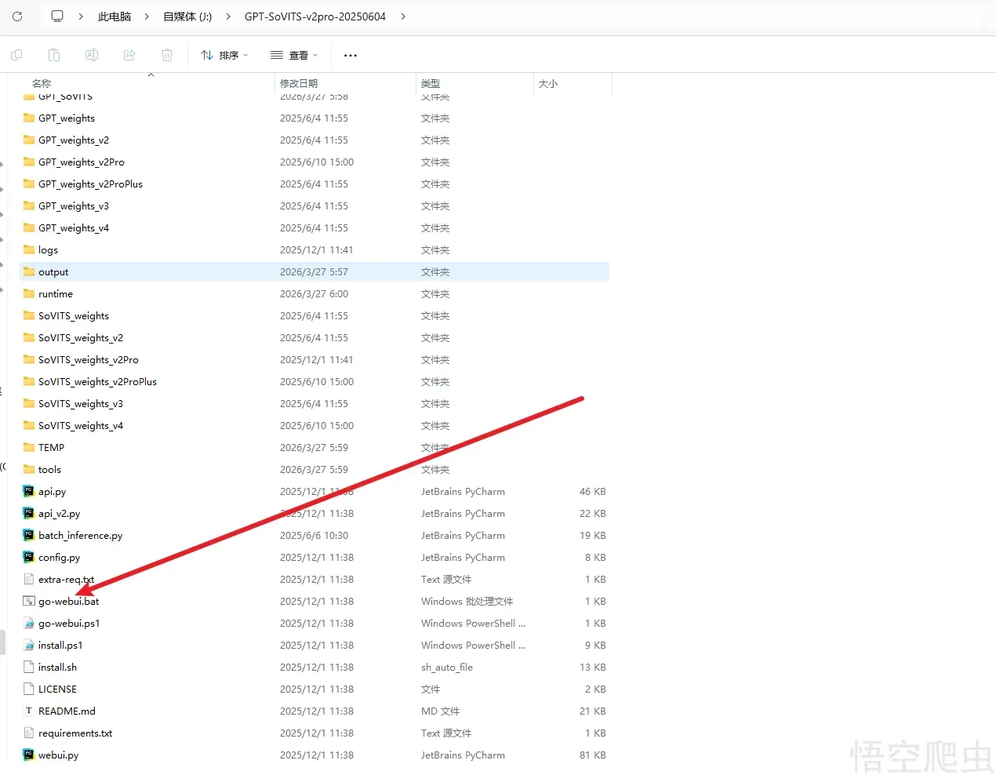
Task: Select the go-webui.bat file
Action: click(x=69, y=602)
